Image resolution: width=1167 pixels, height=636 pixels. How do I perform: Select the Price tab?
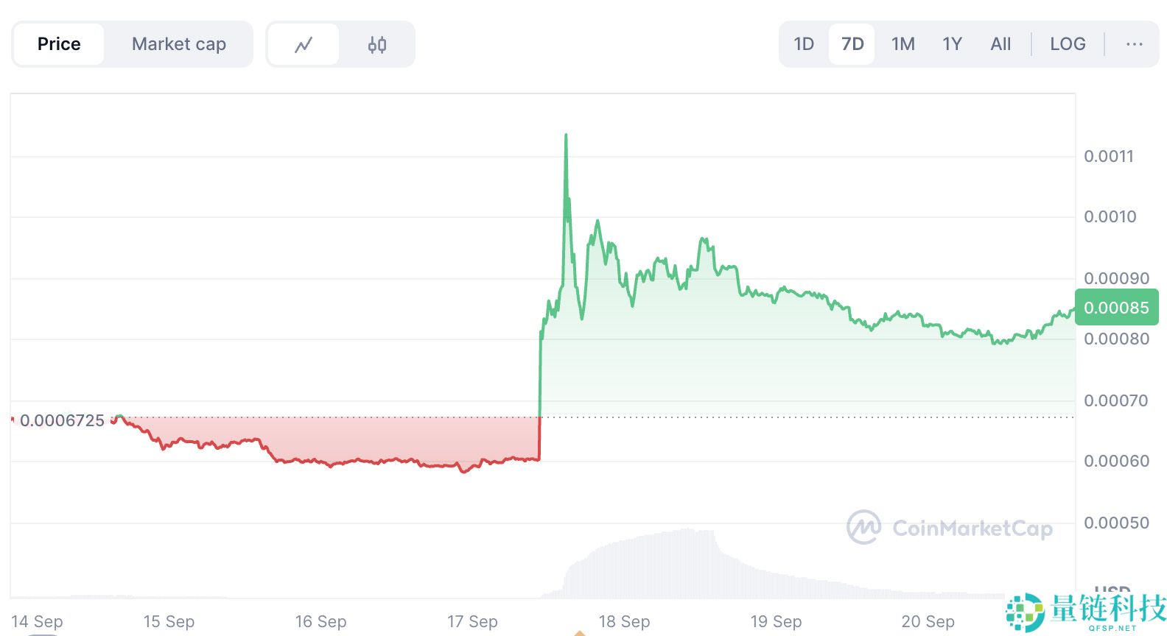pyautogui.click(x=59, y=44)
